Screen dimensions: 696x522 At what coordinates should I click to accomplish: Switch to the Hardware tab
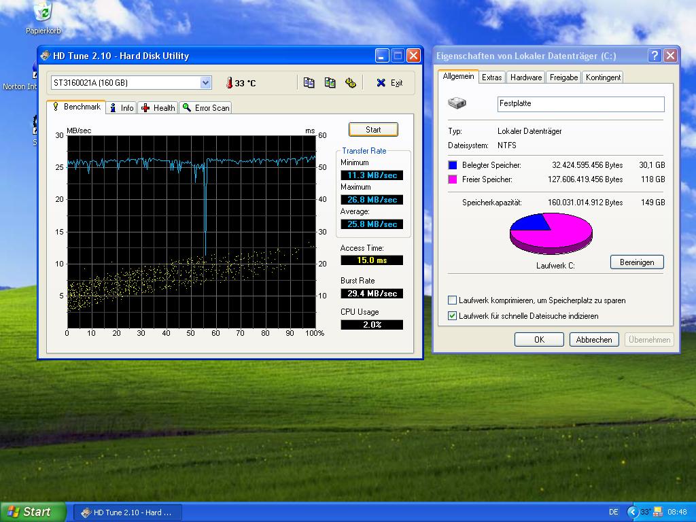point(526,77)
